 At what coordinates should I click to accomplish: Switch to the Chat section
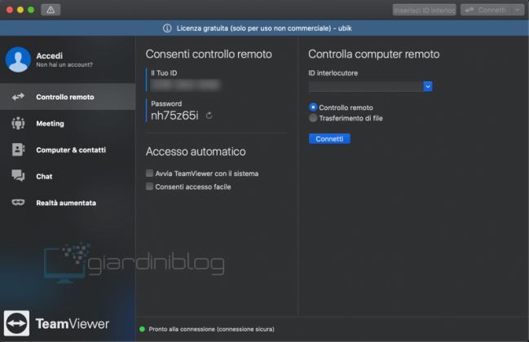68,176
